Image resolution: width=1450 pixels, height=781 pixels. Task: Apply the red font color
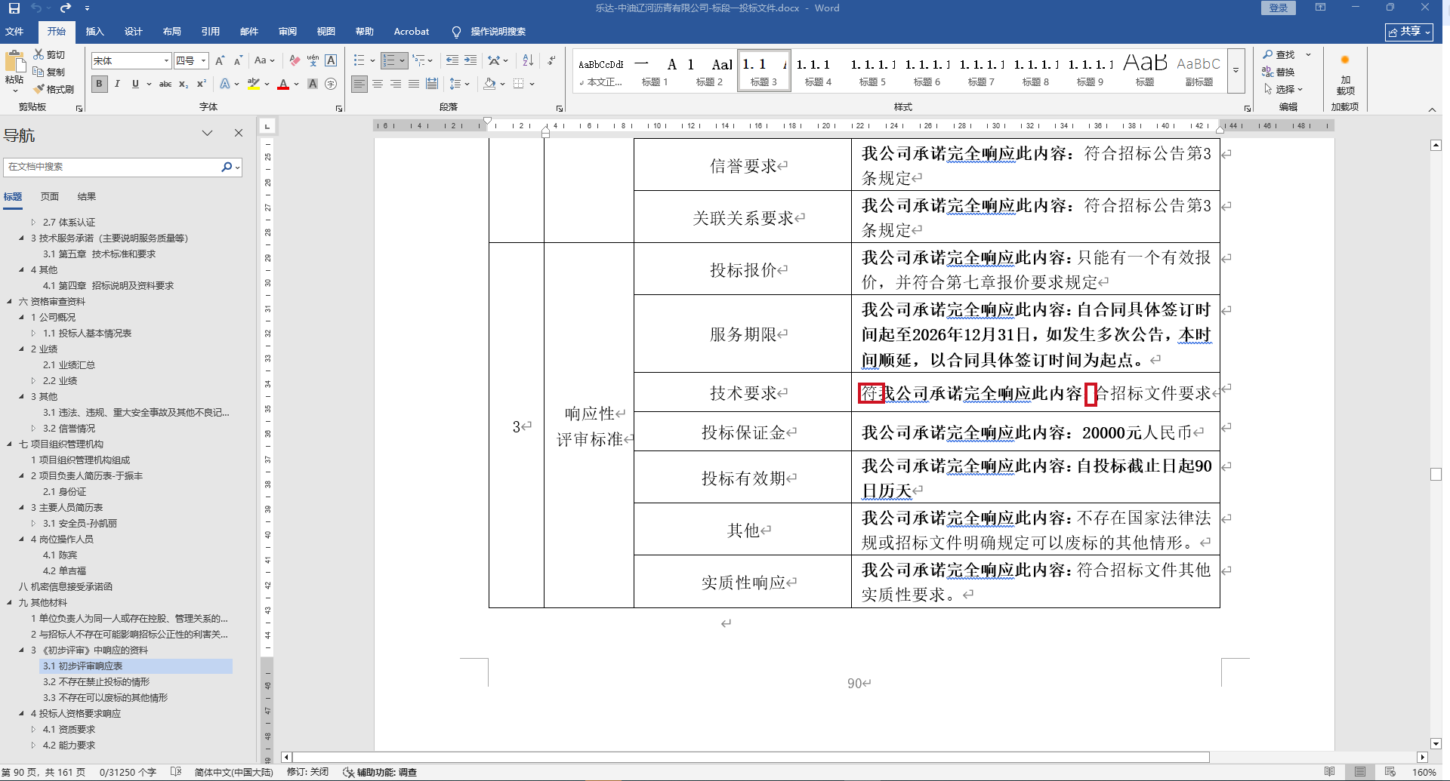[283, 84]
